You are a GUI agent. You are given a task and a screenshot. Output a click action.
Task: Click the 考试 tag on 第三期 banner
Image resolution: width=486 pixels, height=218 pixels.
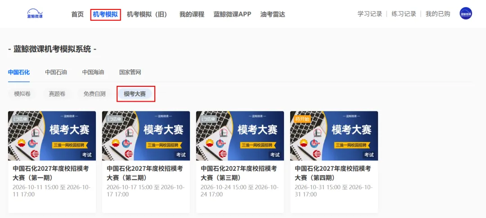click(x=275, y=155)
